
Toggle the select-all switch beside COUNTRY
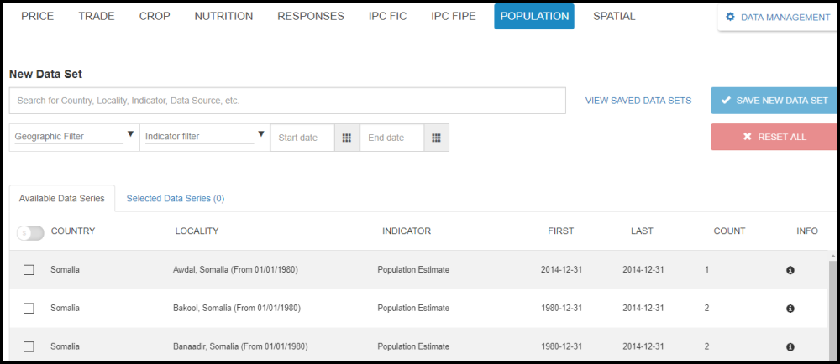click(x=30, y=232)
